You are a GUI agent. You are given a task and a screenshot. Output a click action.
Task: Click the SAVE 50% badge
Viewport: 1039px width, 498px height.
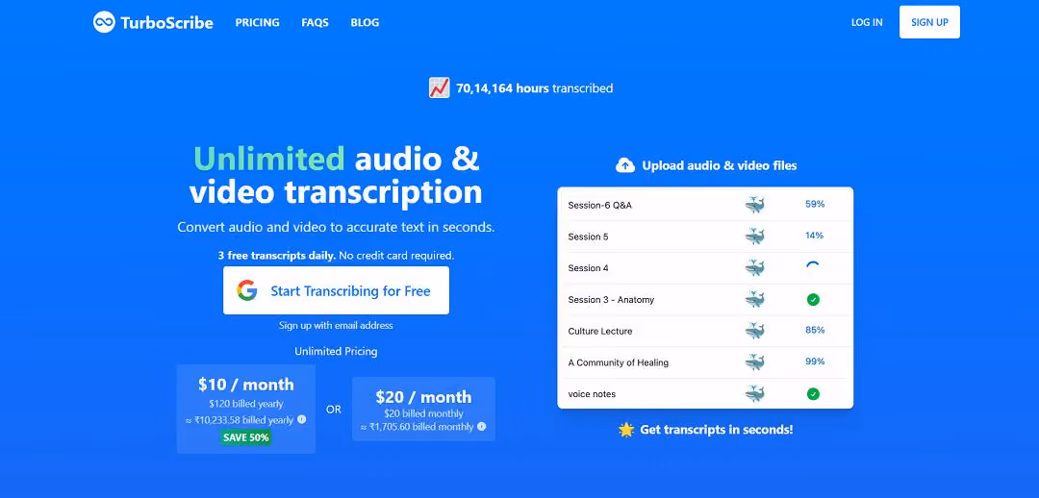pyautogui.click(x=246, y=437)
